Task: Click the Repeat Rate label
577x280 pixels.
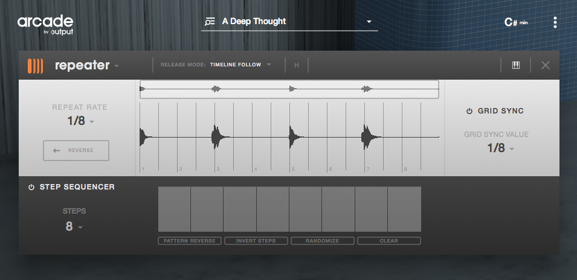Action: click(80, 107)
